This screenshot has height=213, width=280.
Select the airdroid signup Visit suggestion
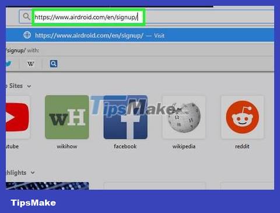(x=140, y=36)
